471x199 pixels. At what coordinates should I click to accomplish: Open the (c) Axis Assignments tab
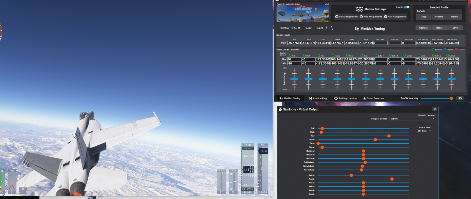395,17
